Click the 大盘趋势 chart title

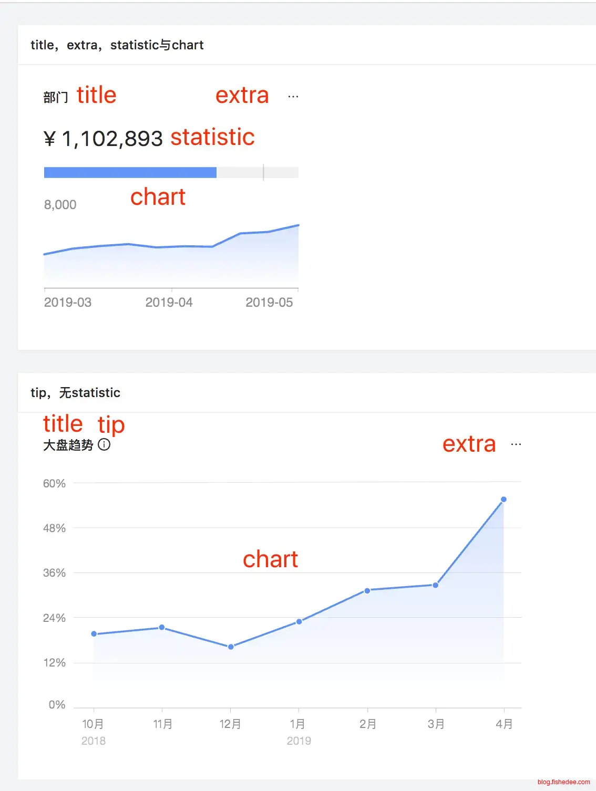tap(68, 445)
